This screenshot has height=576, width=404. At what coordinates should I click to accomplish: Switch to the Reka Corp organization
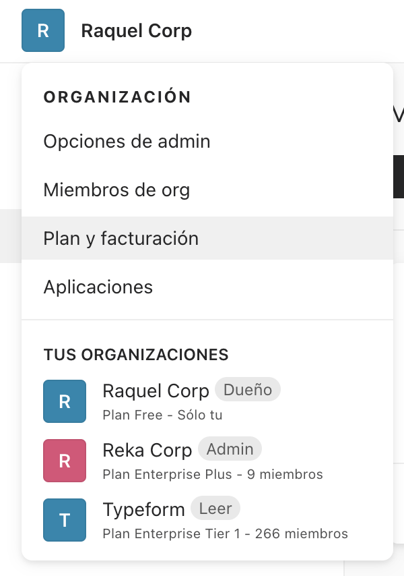click(x=147, y=450)
